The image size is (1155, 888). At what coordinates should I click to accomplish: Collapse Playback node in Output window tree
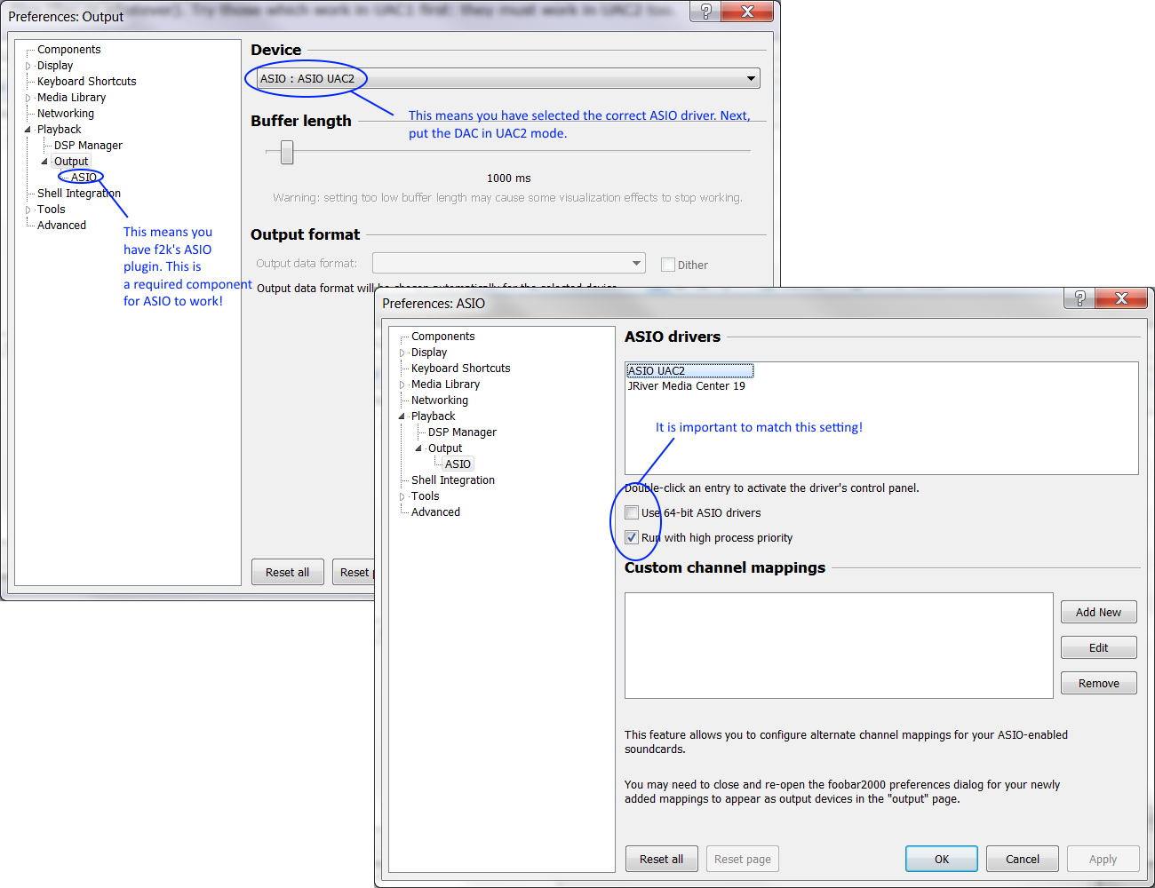[28, 130]
